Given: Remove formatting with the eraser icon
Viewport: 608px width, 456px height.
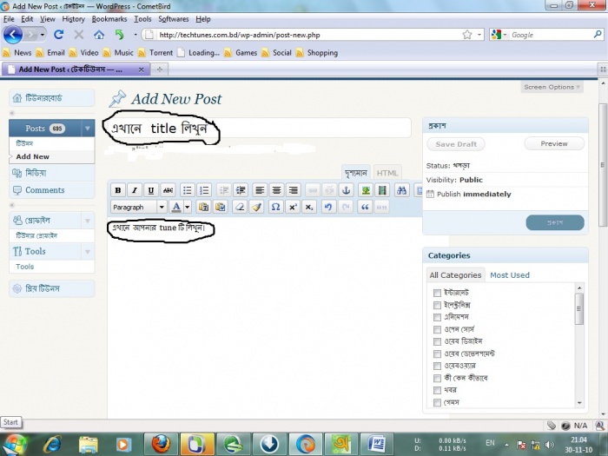Looking at the screenshot, I should tap(240, 207).
